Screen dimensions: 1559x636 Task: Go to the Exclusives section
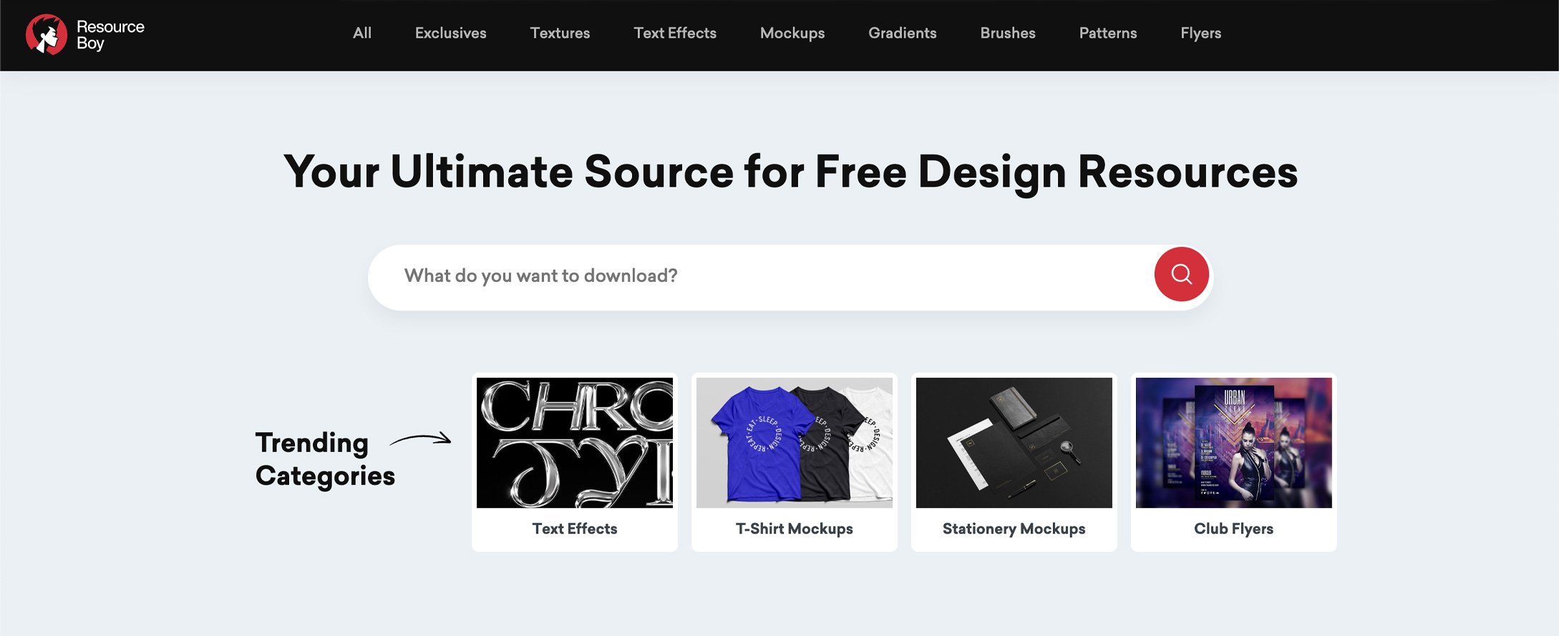450,33
